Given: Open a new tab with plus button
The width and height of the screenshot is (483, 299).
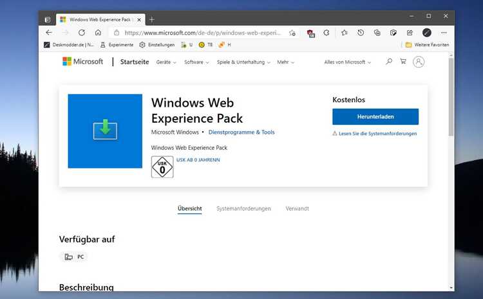Looking at the screenshot, I should coord(151,20).
